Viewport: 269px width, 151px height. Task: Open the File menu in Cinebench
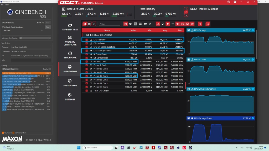[2, 5]
